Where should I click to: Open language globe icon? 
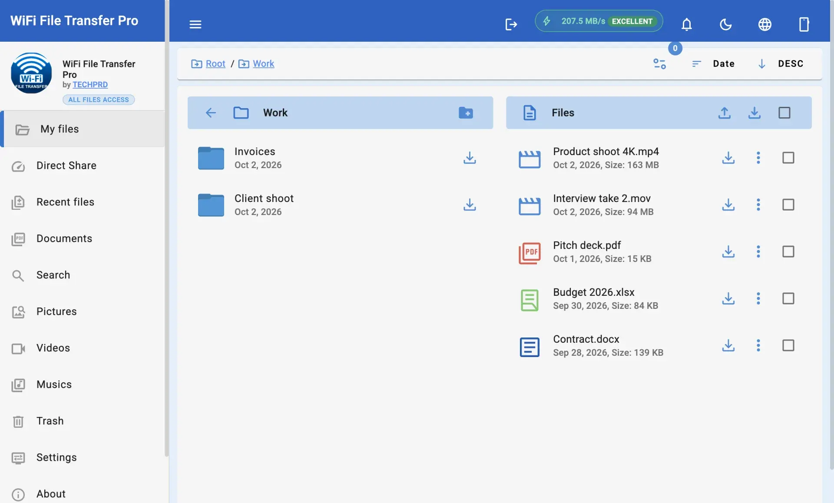(x=764, y=24)
